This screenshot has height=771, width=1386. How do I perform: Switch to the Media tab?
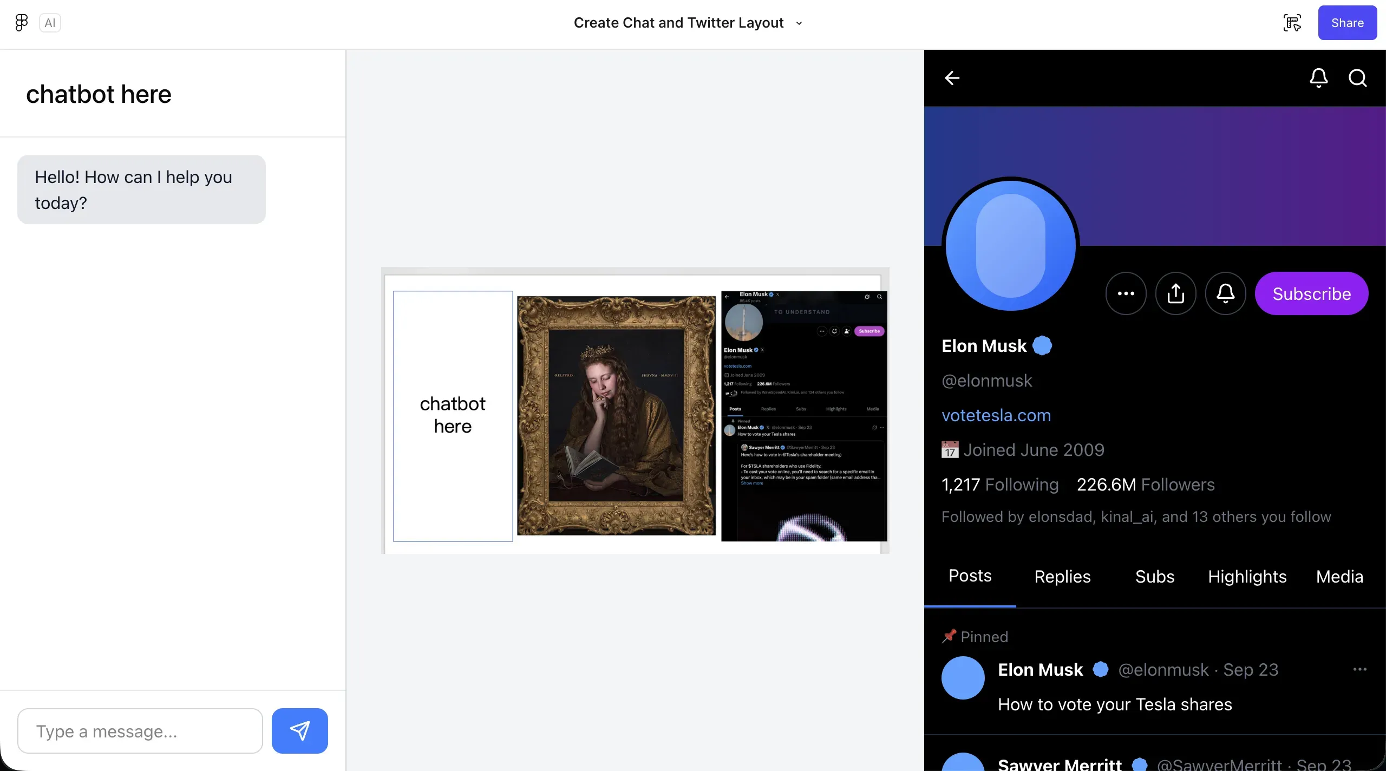1339,577
